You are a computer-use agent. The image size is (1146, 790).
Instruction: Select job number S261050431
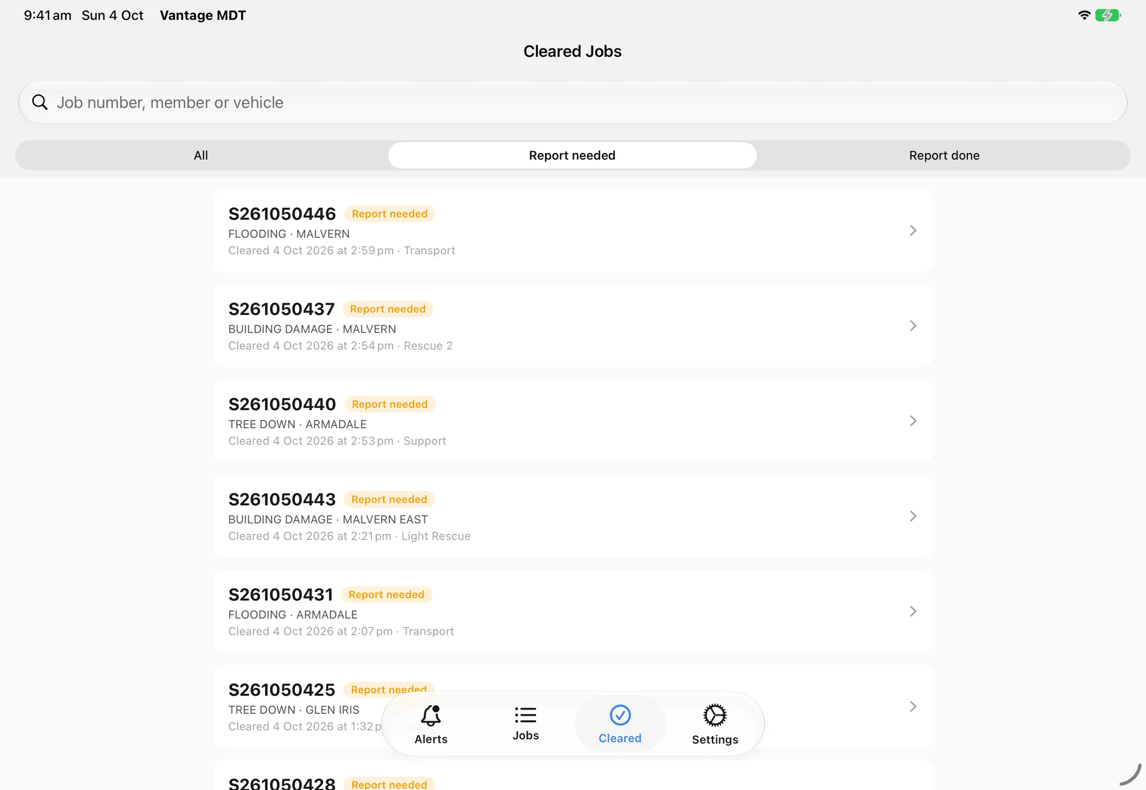[x=281, y=594]
